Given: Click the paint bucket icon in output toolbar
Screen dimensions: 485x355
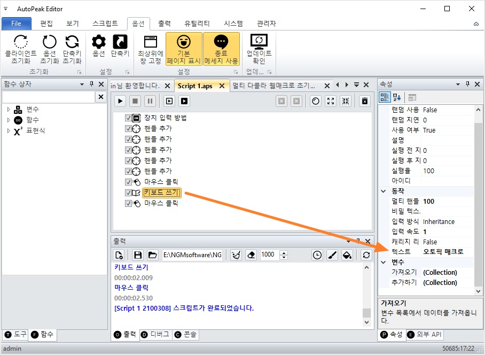Looking at the screenshot, I should click(x=347, y=255).
